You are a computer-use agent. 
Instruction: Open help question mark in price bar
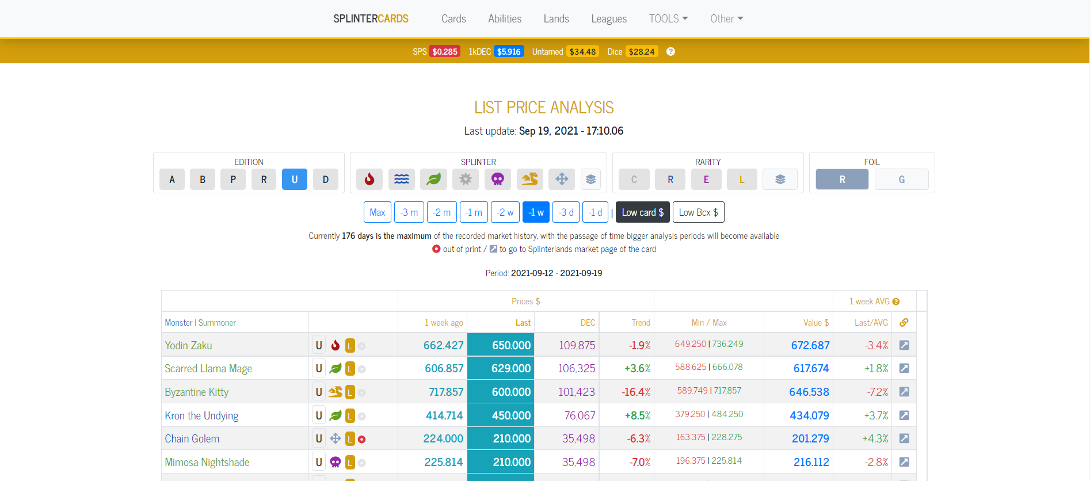670,52
